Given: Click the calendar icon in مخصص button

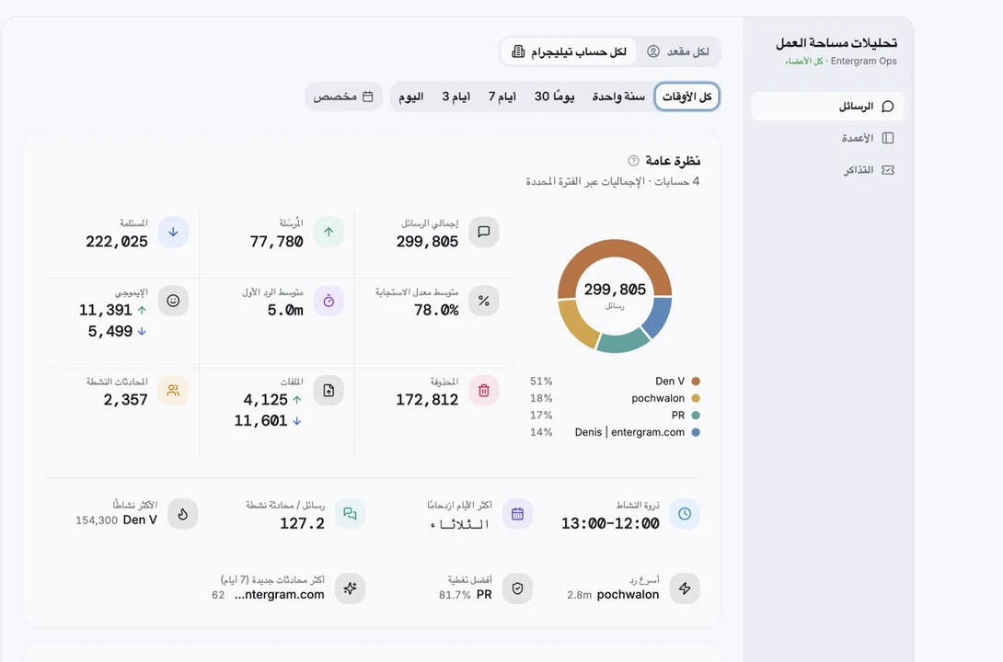Looking at the screenshot, I should [368, 97].
